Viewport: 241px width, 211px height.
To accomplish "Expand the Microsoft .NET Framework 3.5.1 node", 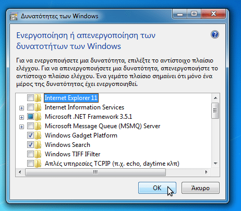I will tap(21, 118).
